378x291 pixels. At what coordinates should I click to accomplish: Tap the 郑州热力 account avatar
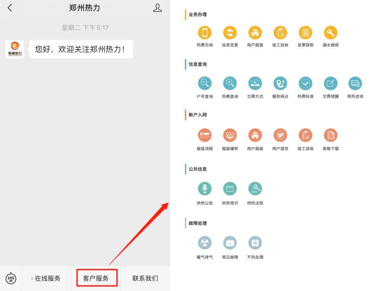click(14, 49)
